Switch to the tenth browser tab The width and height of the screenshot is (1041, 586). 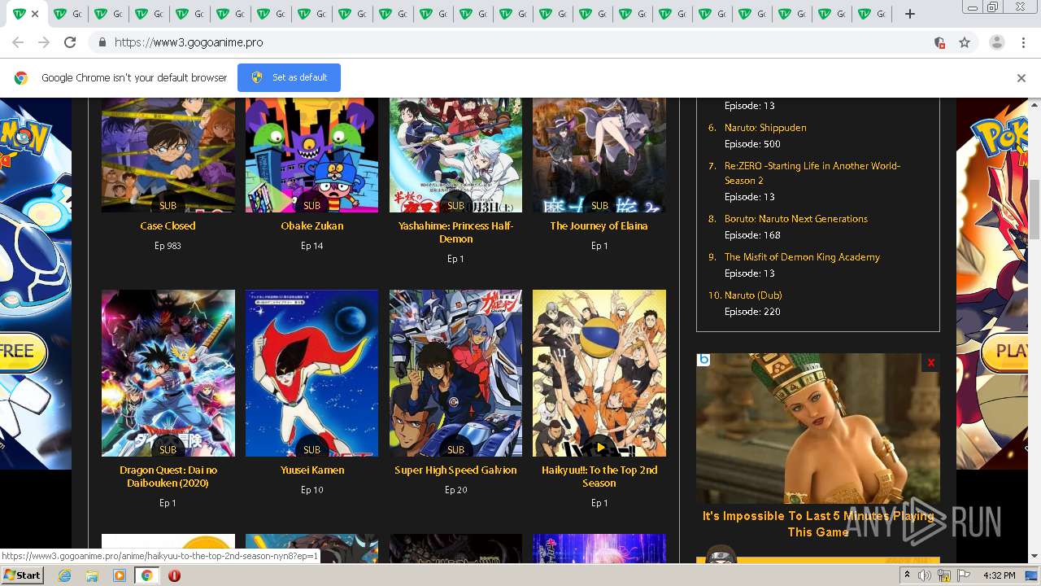[393, 14]
